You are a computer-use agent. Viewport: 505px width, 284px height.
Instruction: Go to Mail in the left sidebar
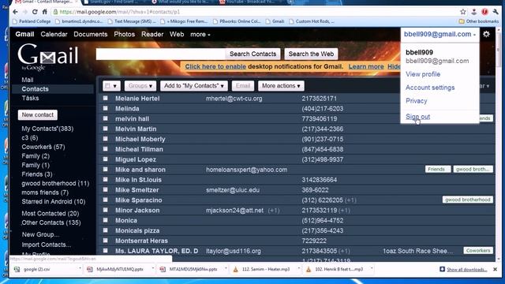28,80
